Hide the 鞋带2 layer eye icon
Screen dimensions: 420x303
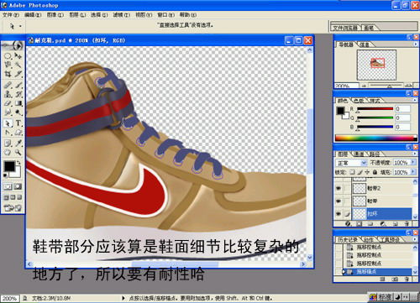[x=339, y=188]
